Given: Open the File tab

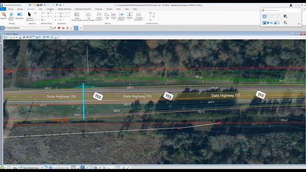Looking at the screenshot, I should (3, 9).
